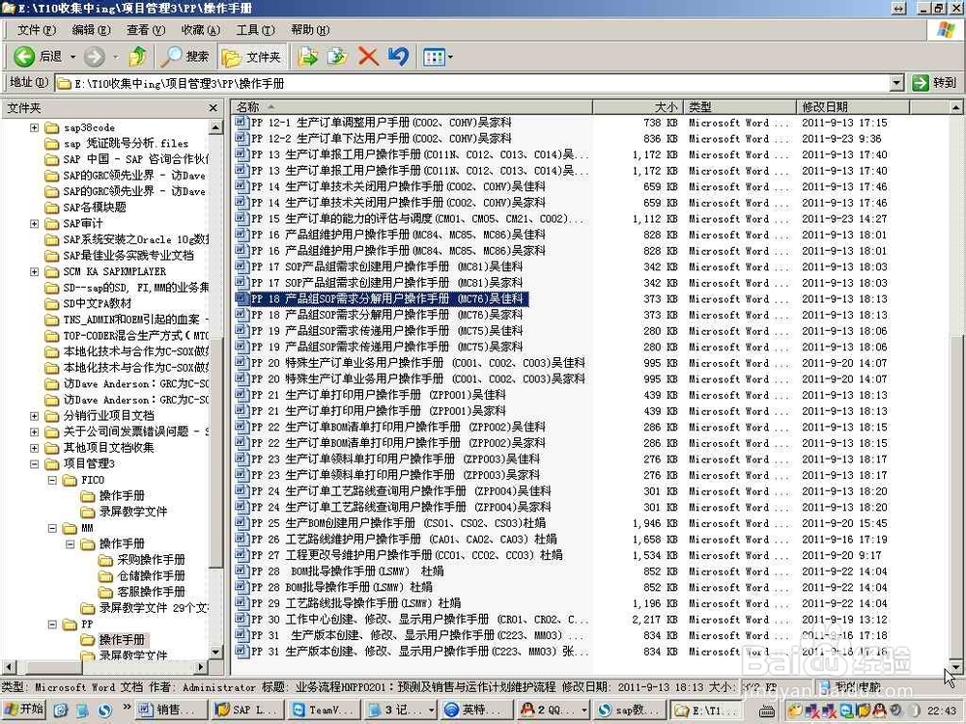This screenshot has height=724, width=966.
Task: Click the 1,946 KB size cell
Action: 656,523
